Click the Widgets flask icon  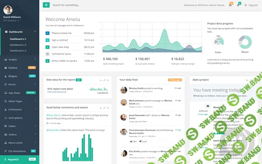tap(6, 76)
